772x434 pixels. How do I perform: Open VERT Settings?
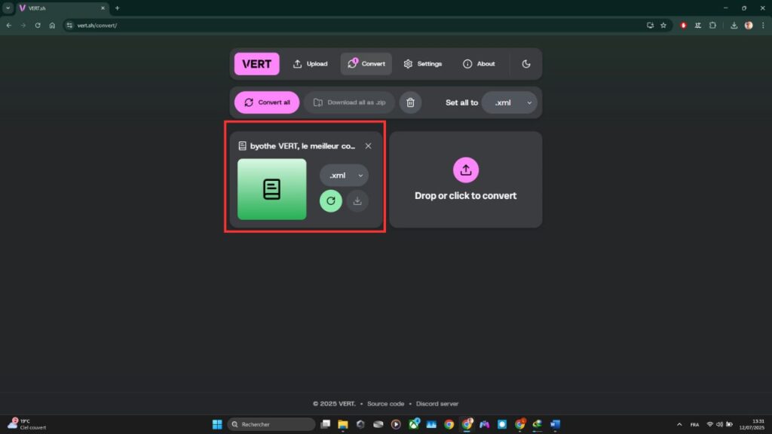click(422, 64)
